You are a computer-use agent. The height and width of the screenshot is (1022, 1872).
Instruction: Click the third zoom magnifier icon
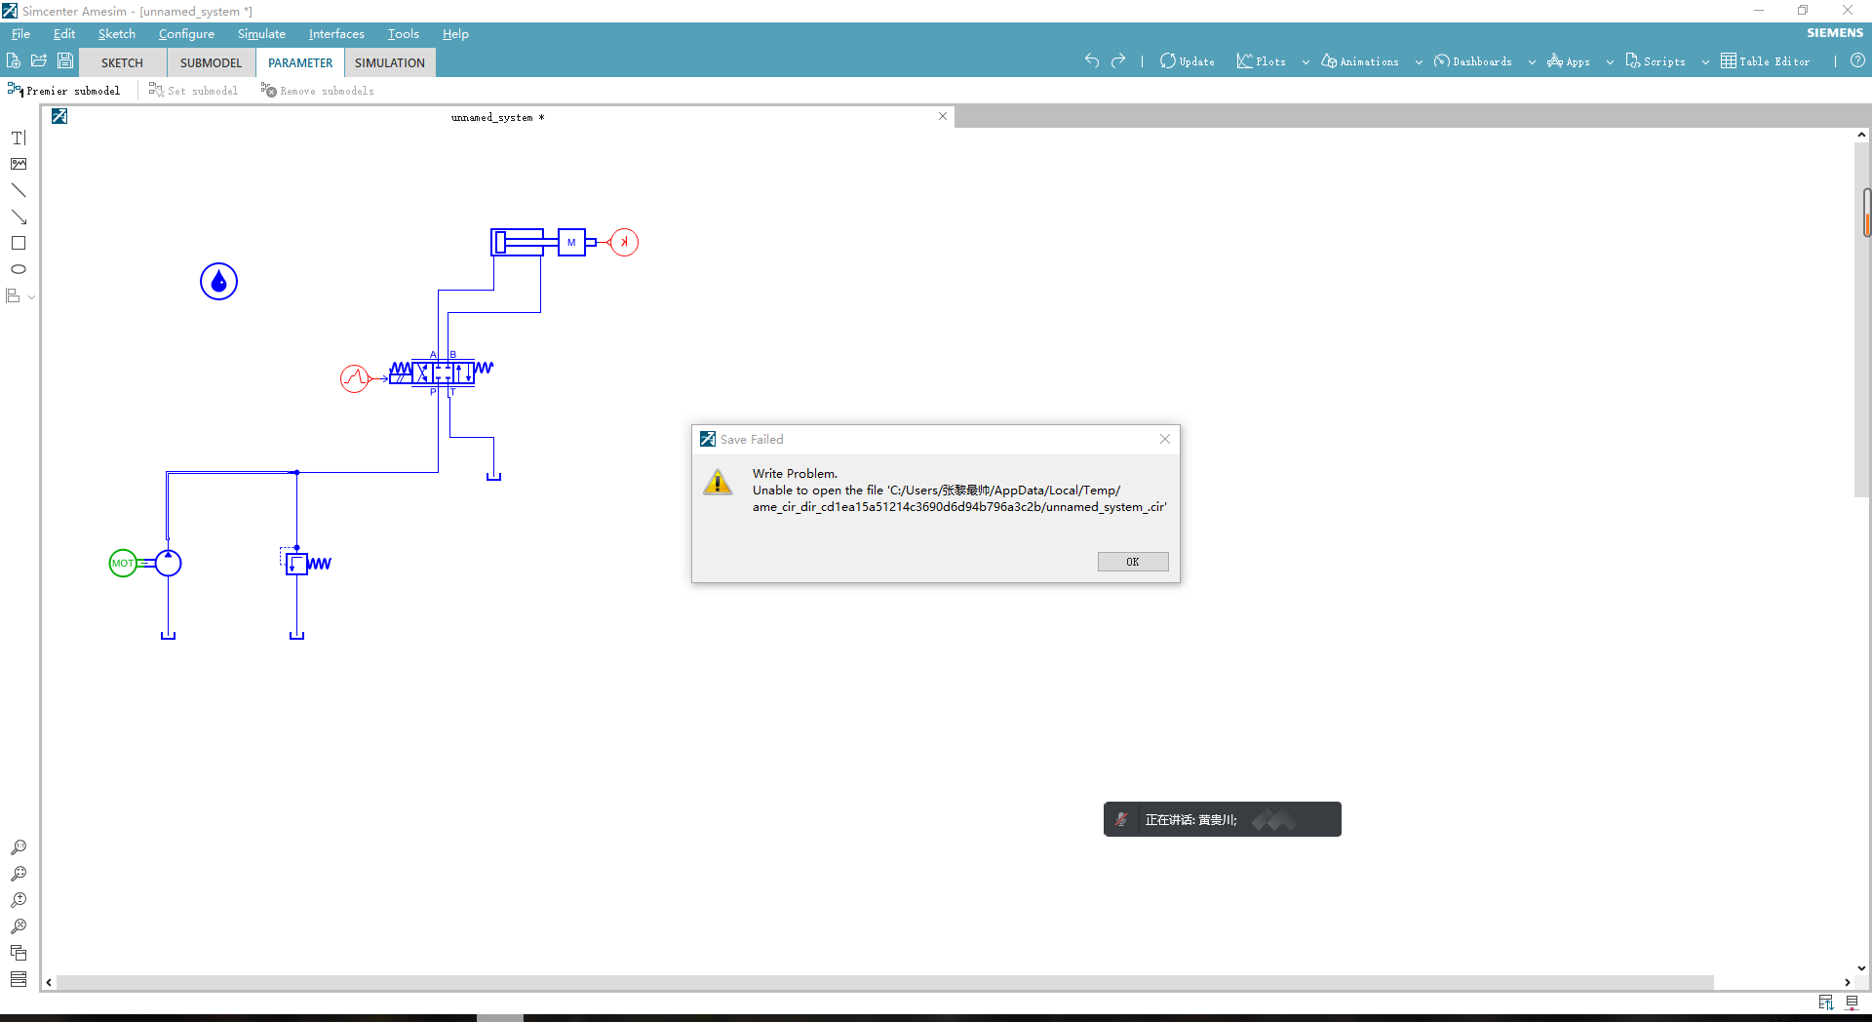point(19,900)
